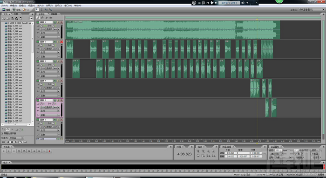Image resolution: width=326 pixels, height=178 pixels.
Task: Click the Zoom In Horizontally icon
Action: 198,151
